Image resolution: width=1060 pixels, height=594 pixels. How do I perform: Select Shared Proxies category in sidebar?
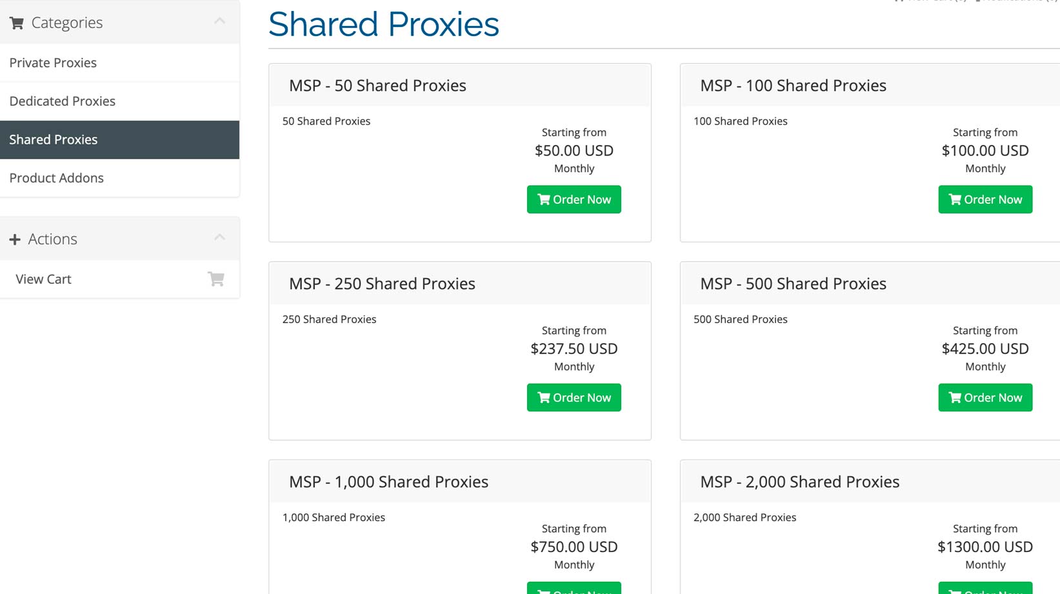54,139
